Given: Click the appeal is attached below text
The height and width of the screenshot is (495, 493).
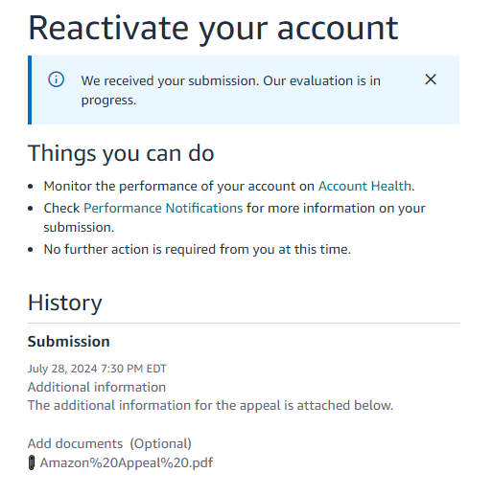Looking at the screenshot, I should 210,405.
